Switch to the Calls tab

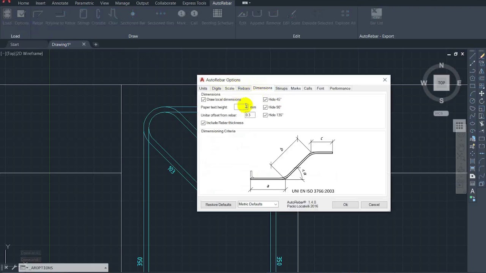(308, 88)
